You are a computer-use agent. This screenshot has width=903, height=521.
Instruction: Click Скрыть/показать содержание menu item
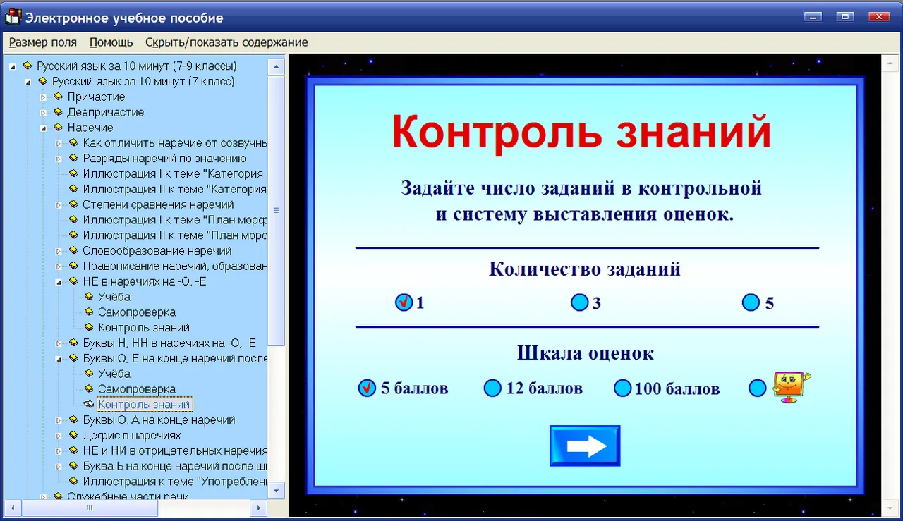226,42
